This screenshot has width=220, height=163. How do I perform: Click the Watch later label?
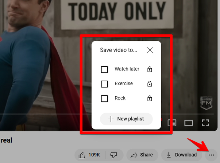coord(127,69)
